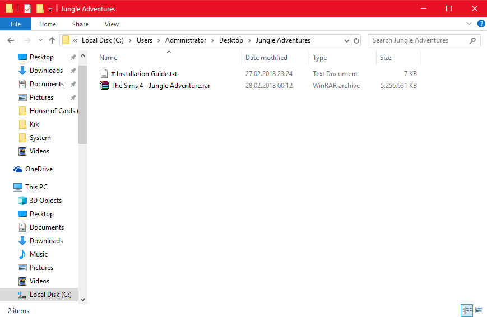Click the folder icon in the address bar
The height and width of the screenshot is (317, 487).
[66, 40]
